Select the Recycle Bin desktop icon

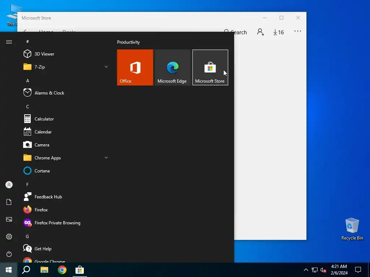click(352, 229)
